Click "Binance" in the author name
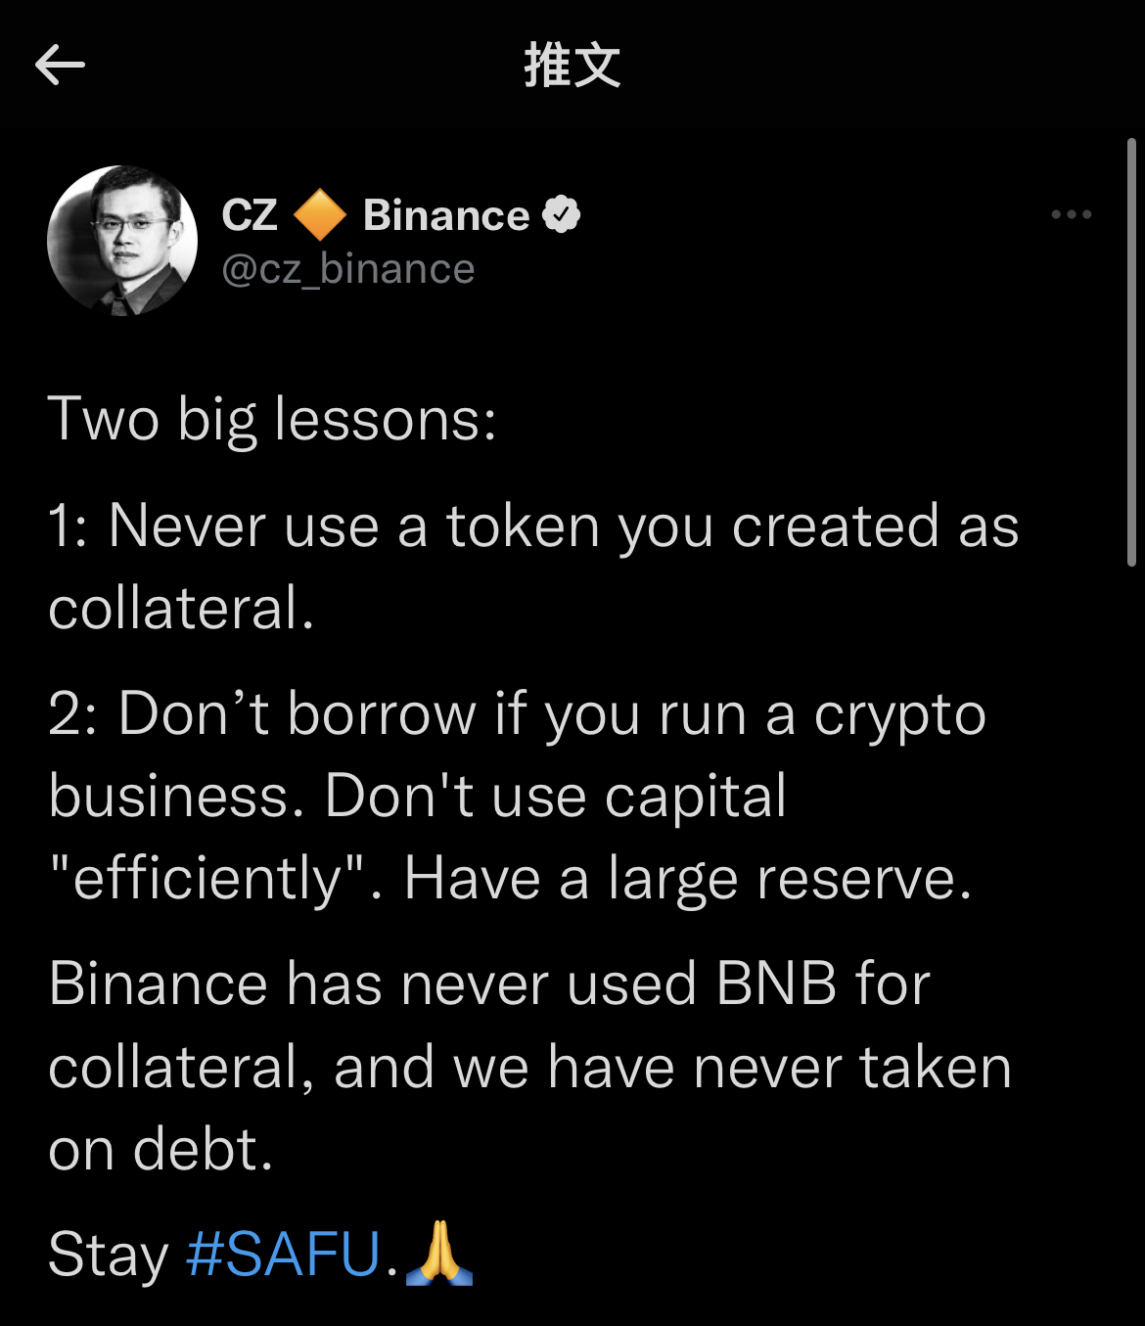Viewport: 1145px width, 1326px height. [x=446, y=215]
